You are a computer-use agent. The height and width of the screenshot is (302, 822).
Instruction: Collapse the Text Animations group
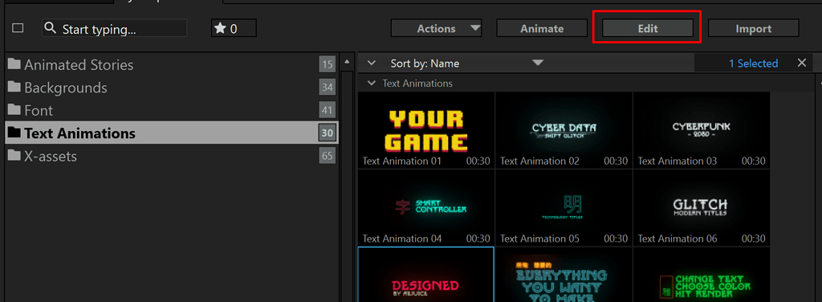[x=372, y=83]
